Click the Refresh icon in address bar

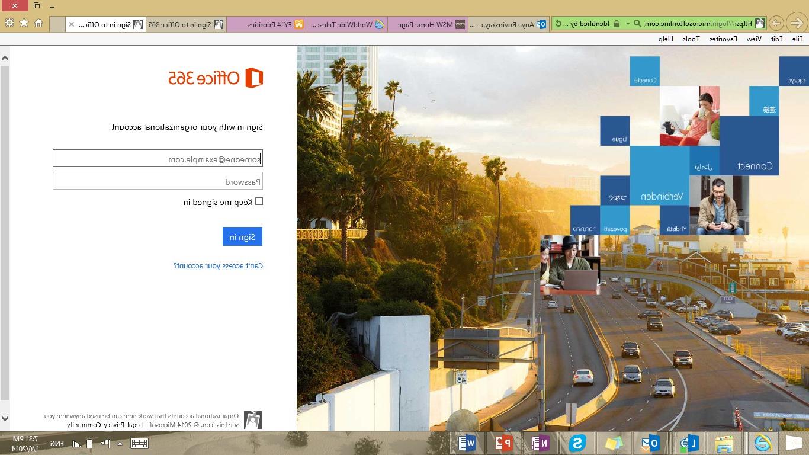(x=558, y=24)
